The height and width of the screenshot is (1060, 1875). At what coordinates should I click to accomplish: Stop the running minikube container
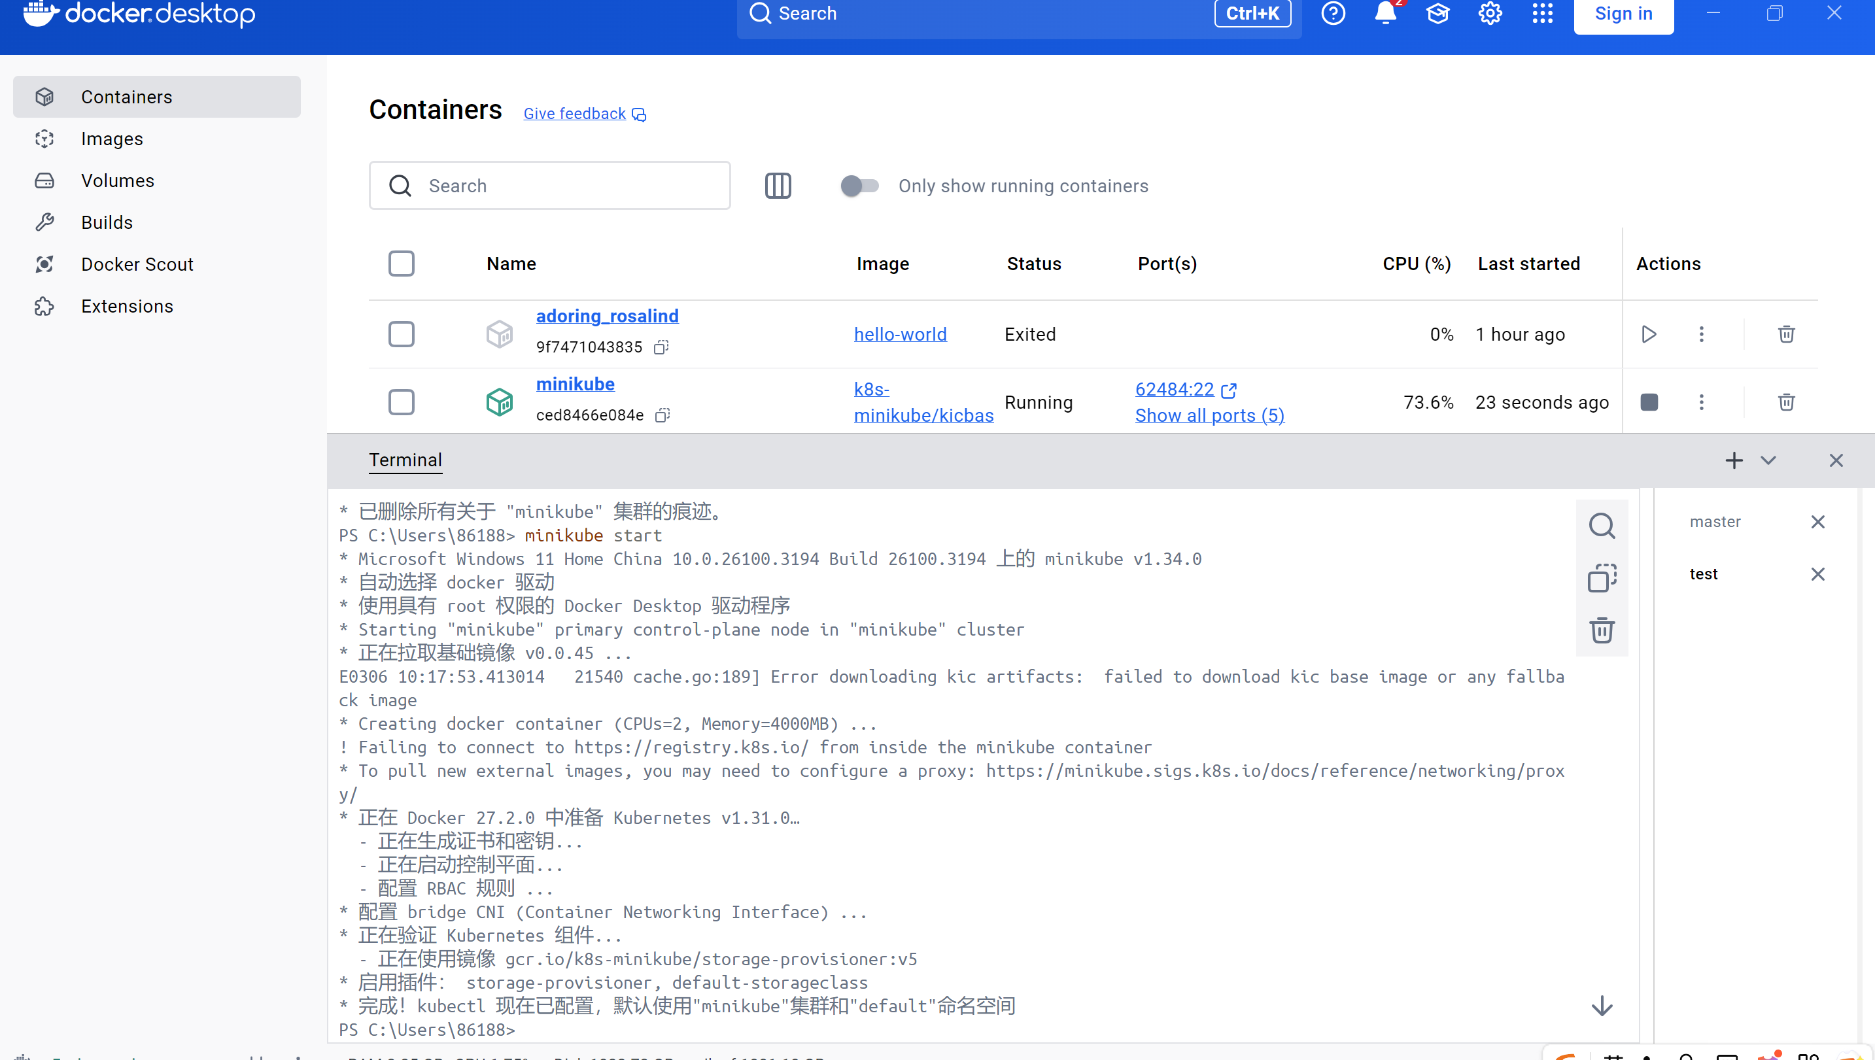1649,402
